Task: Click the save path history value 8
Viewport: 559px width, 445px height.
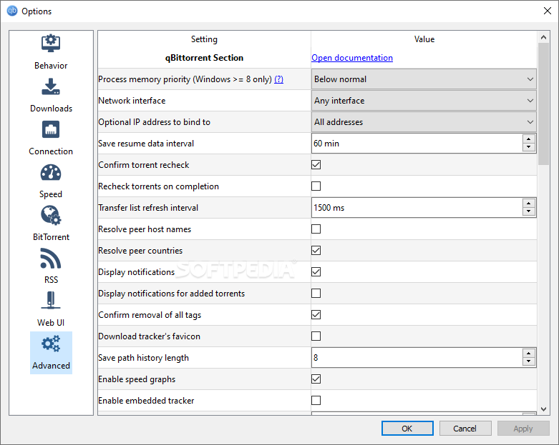Action: 417,357
